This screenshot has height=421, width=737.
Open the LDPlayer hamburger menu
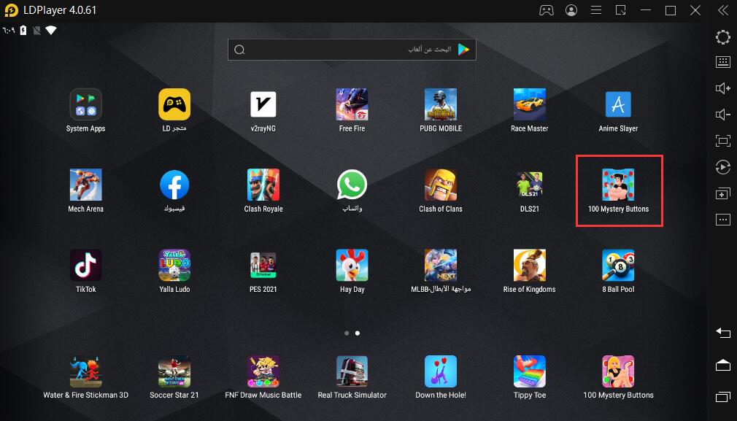pyautogui.click(x=596, y=10)
